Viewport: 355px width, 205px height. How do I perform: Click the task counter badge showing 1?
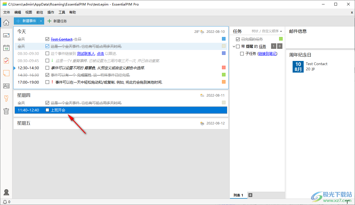pos(274,46)
